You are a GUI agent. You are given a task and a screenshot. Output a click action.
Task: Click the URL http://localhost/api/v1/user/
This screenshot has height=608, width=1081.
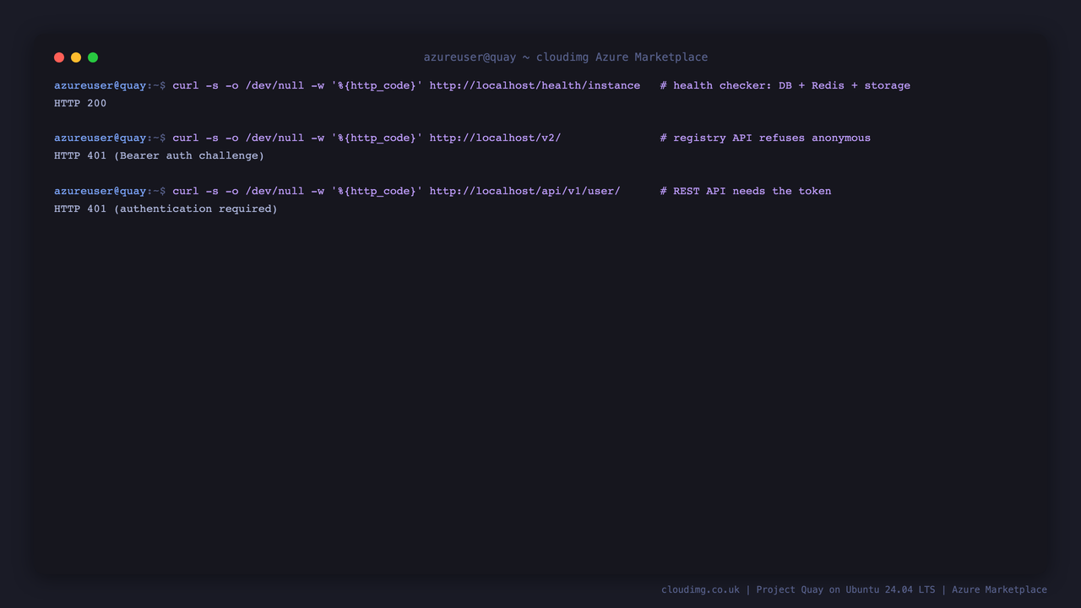pos(524,191)
